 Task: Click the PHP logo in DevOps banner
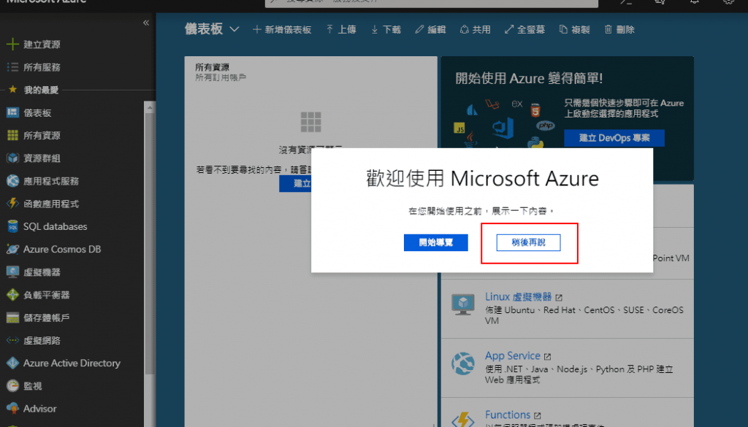[545, 126]
